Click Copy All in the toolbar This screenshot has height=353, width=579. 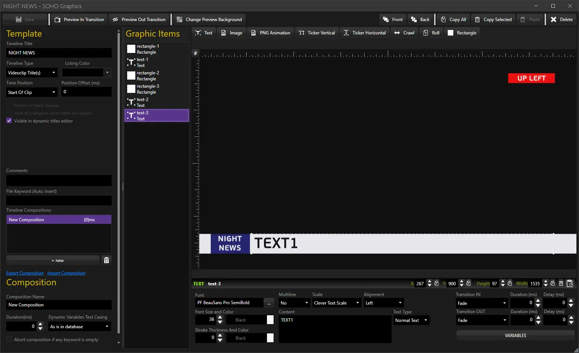pyautogui.click(x=453, y=20)
